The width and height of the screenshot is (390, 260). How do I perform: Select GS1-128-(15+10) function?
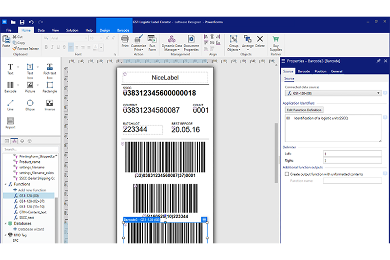32,206
